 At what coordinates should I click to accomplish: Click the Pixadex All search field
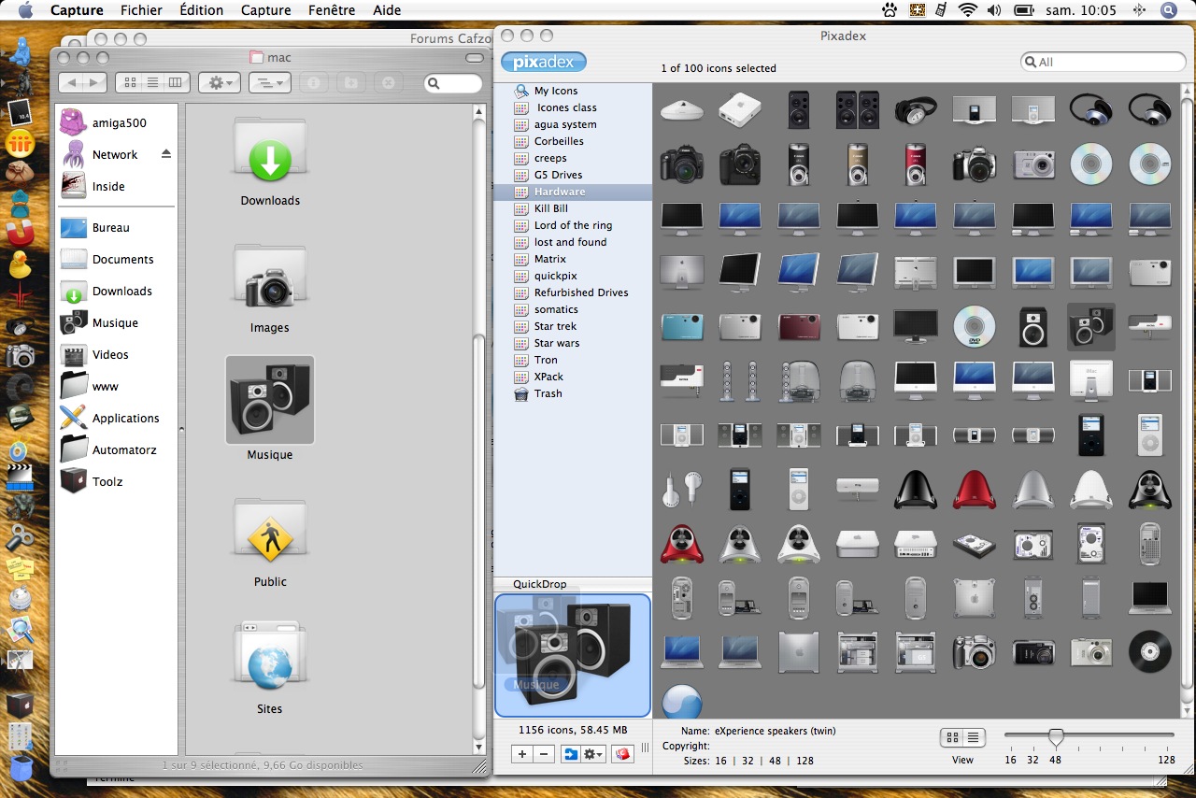click(x=1103, y=63)
